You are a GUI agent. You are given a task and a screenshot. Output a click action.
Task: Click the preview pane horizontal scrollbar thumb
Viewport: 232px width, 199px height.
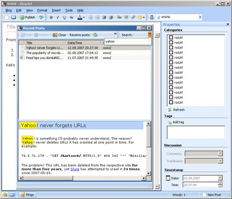[x=48, y=178]
